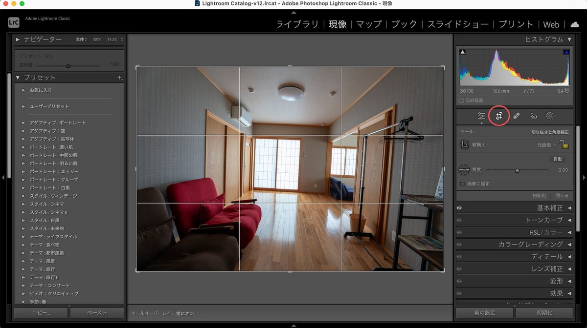The image size is (587, 328).
Task: Toggle the aspect ratio padlock icon
Action: 564,144
